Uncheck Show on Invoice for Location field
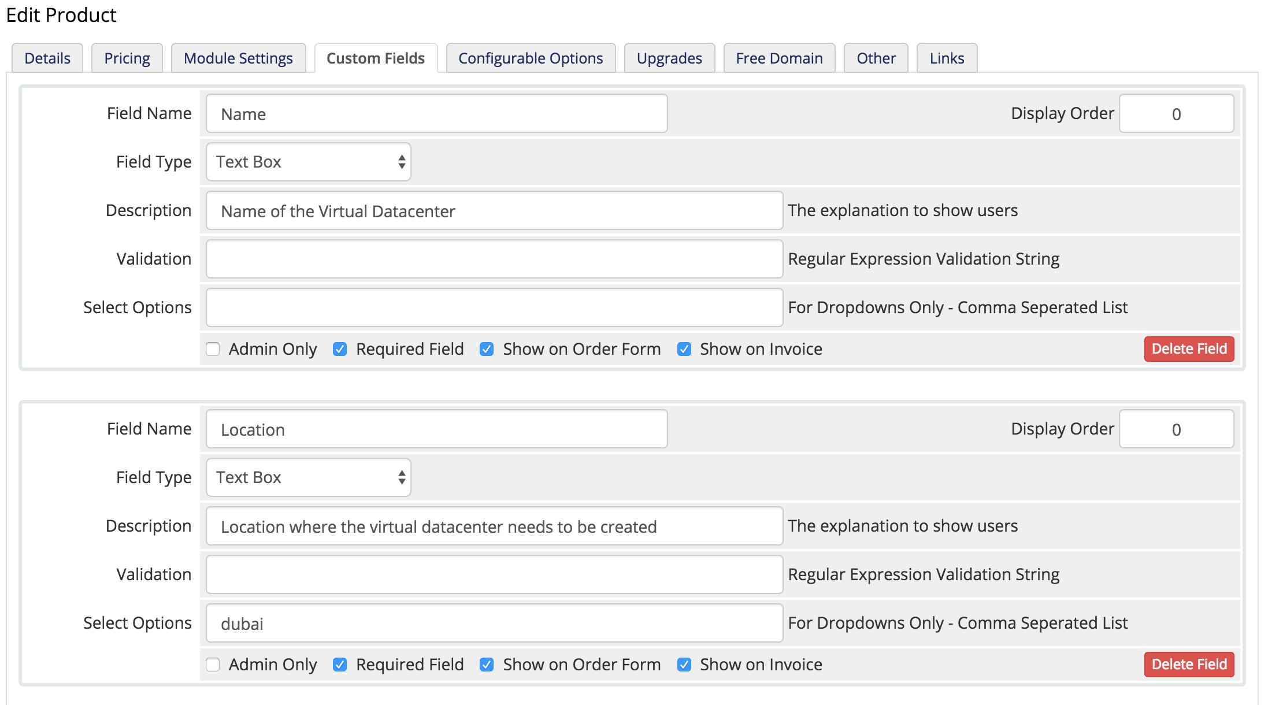 [x=684, y=665]
